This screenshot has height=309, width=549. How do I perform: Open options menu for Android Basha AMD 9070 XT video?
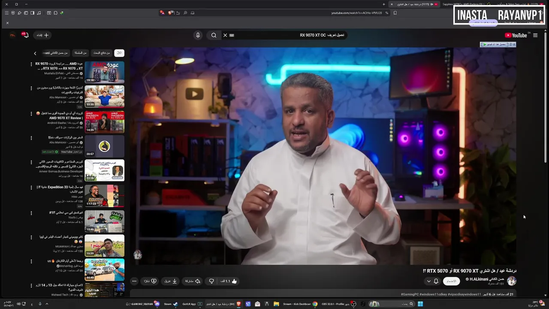pyautogui.click(x=31, y=114)
